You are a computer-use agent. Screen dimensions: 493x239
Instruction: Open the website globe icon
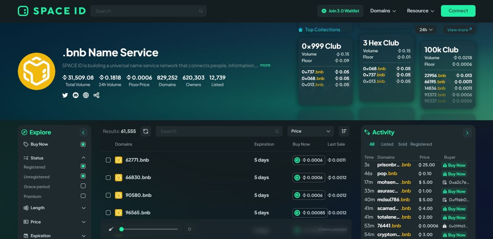click(86, 95)
